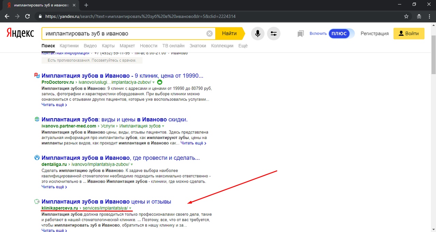Expand Читать ещё under dentaliga snippet
Viewport: 436px width, 232px height.
point(54,187)
